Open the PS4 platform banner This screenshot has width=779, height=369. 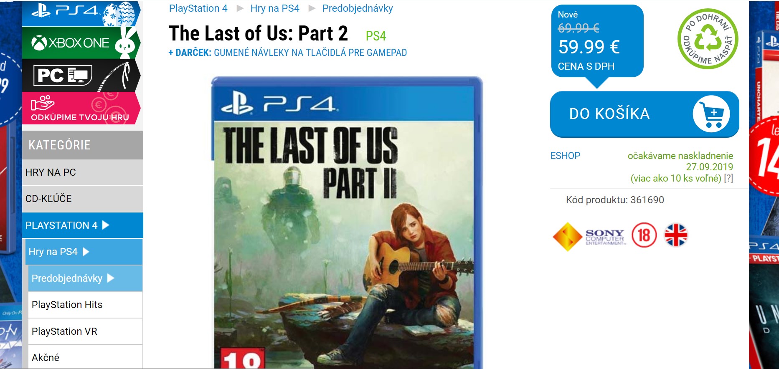point(81,13)
